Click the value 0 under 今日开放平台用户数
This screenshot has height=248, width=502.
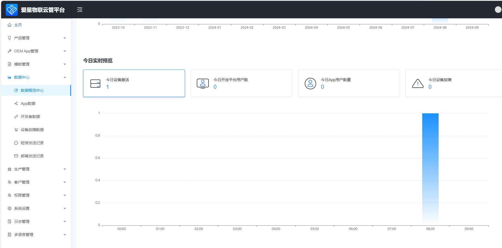(215, 87)
